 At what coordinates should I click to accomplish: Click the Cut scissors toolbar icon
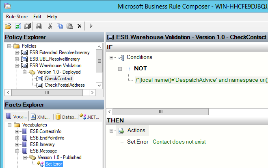50,26
